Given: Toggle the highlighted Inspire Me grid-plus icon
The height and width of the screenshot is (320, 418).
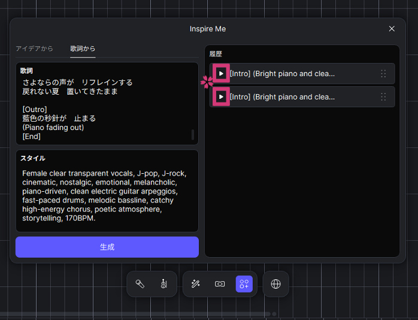Looking at the screenshot, I should pos(244,284).
